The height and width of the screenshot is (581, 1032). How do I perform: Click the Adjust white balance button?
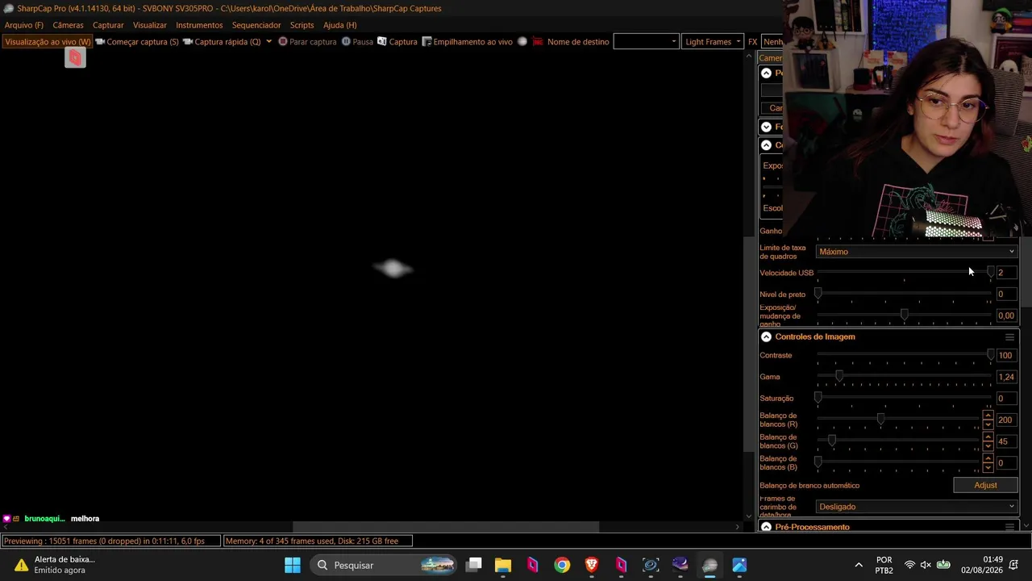tap(985, 485)
